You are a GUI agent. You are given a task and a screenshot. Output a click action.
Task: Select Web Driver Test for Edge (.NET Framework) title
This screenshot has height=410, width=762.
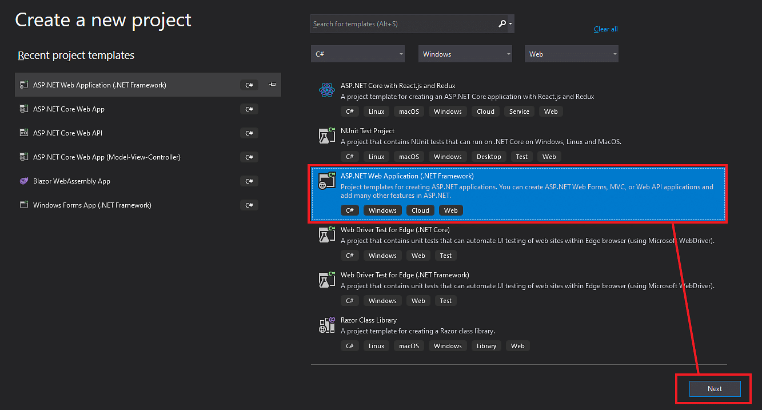pyautogui.click(x=405, y=275)
